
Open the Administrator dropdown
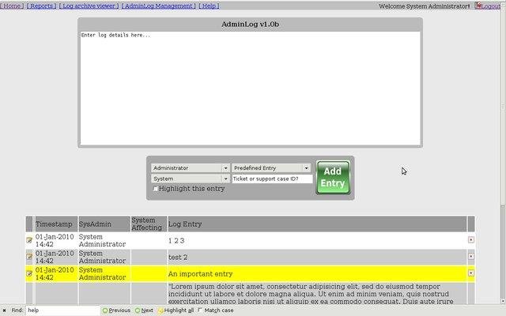click(190, 168)
